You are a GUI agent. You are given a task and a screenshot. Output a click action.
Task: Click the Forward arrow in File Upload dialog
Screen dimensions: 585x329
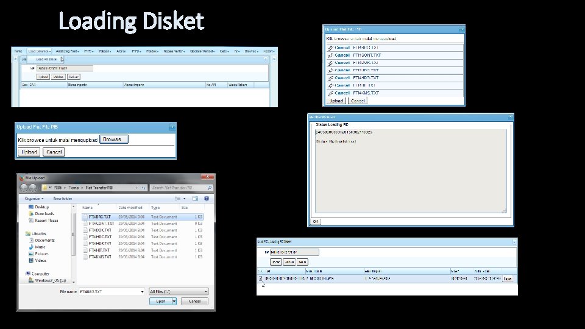(33, 188)
